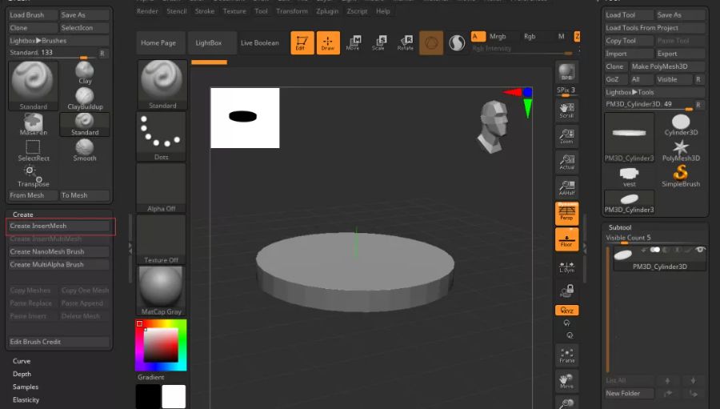Select the vest tool thumbnail

(629, 176)
